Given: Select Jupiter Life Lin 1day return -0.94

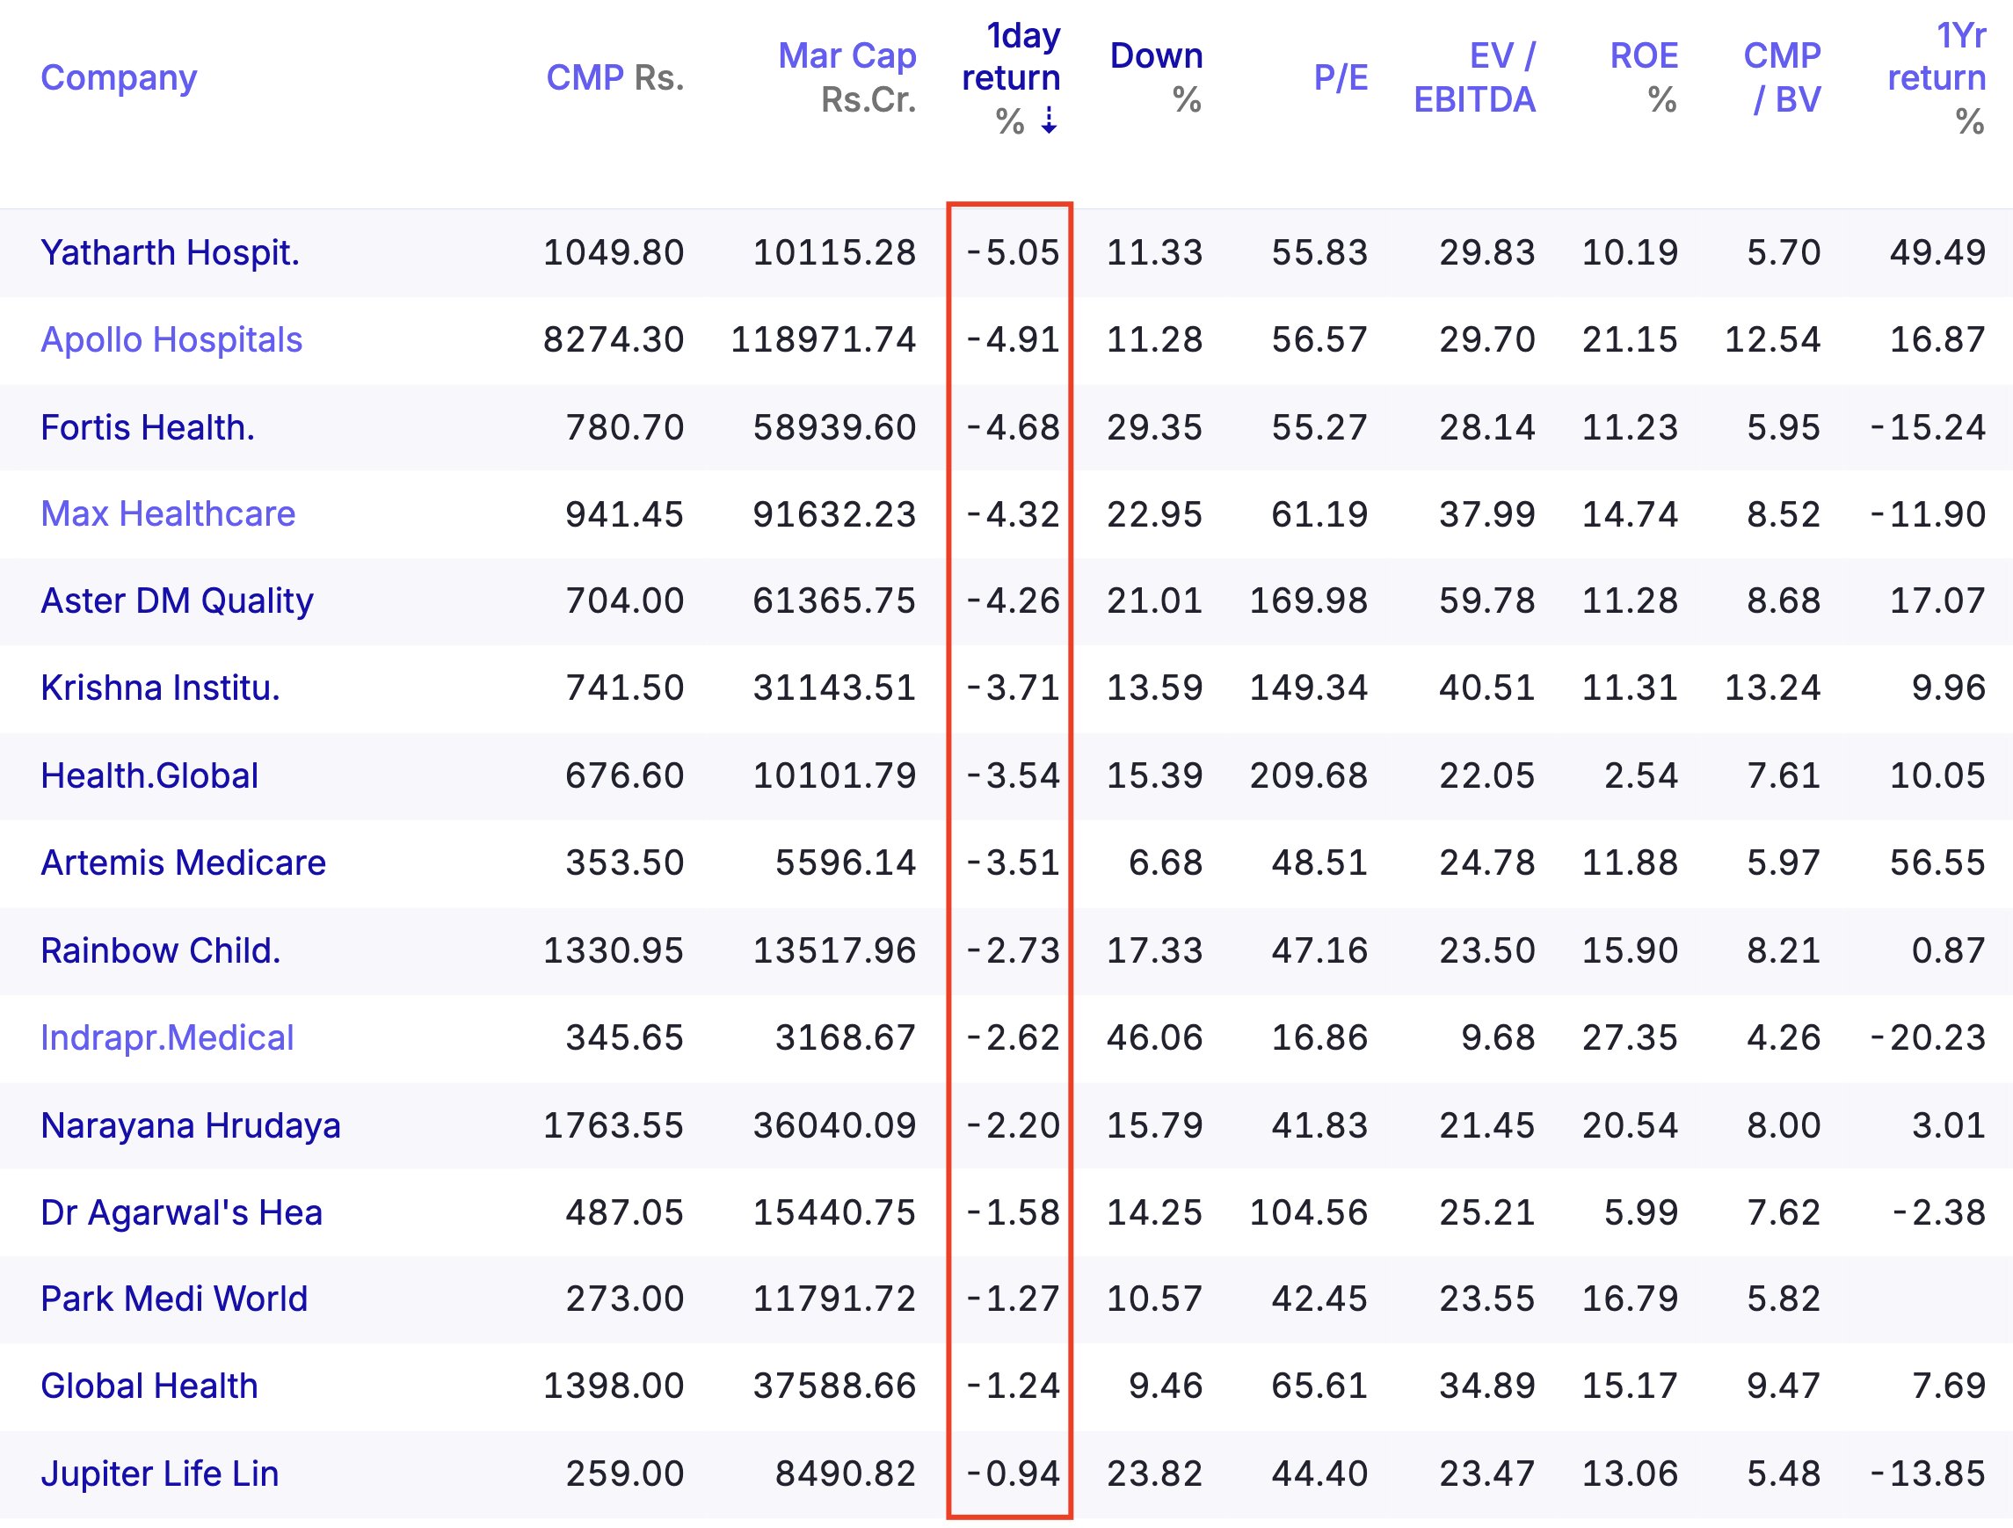Looking at the screenshot, I should (1013, 1473).
